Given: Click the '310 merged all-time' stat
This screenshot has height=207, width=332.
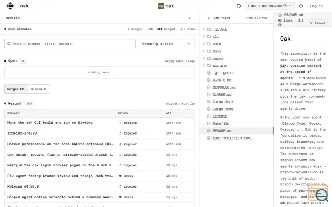Looking at the screenshot, I should (176, 29).
